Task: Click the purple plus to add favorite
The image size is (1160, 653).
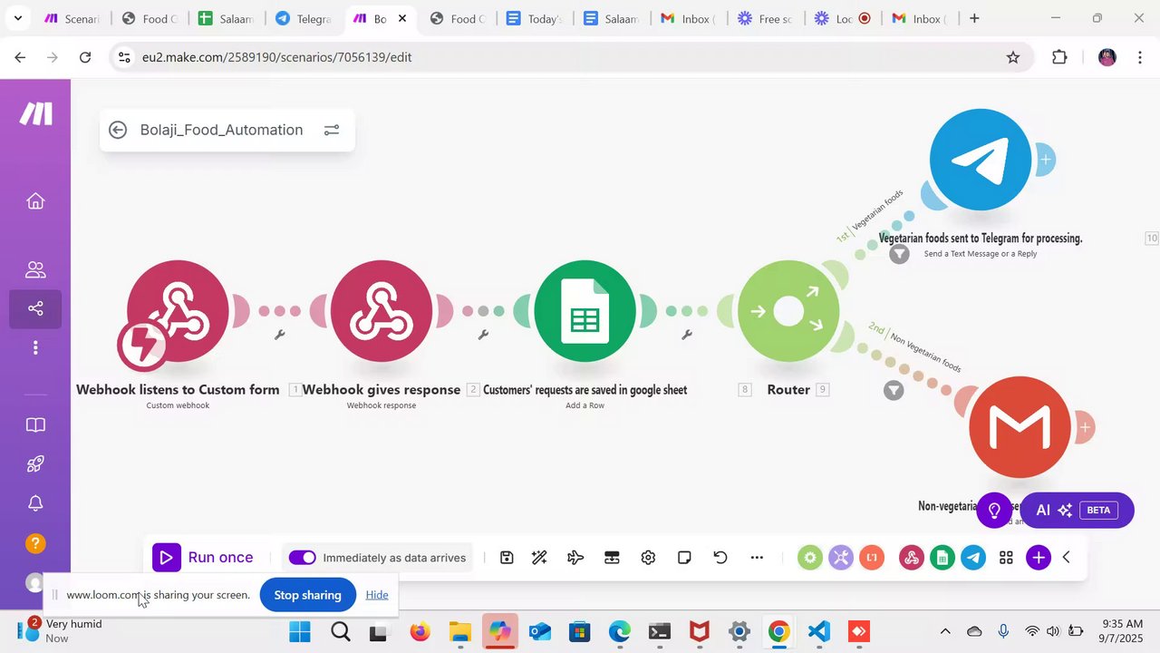Action: pyautogui.click(x=1039, y=558)
